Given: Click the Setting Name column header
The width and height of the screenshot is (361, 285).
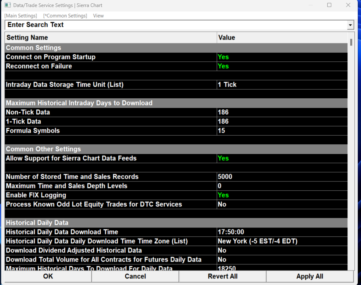Looking at the screenshot, I should [111, 37].
